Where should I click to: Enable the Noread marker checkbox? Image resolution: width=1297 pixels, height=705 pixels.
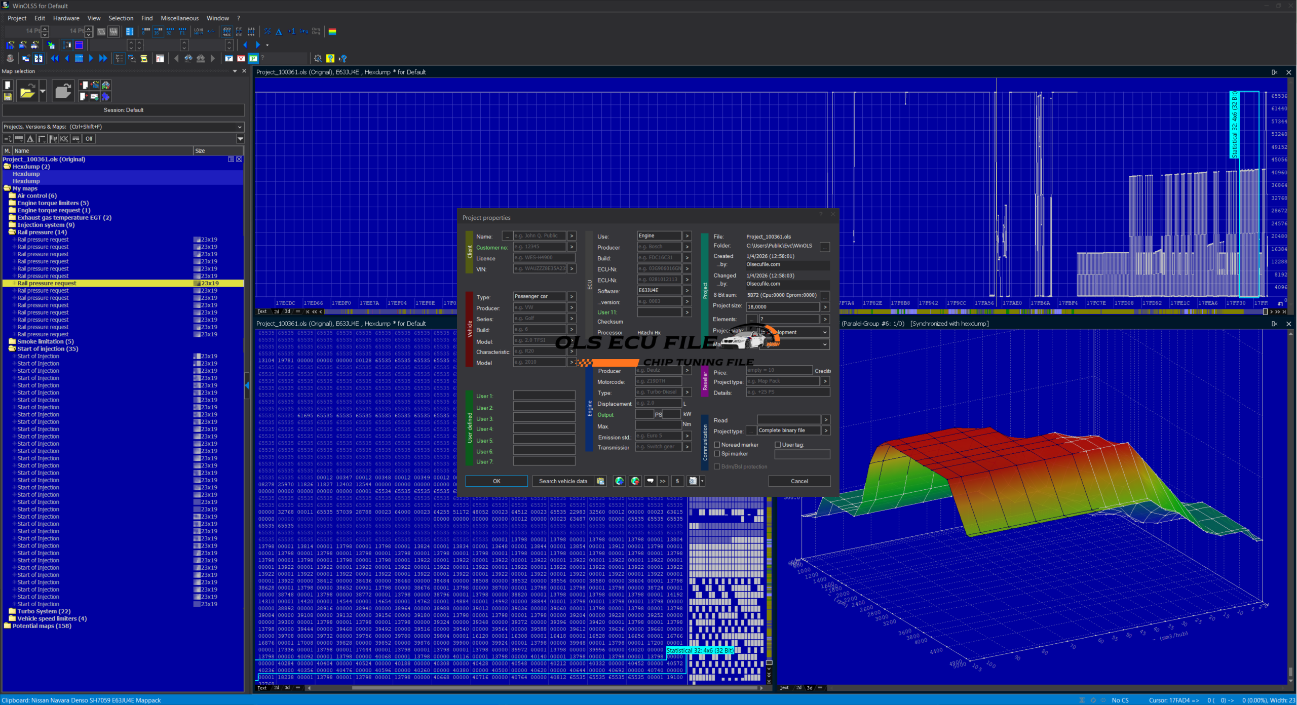[x=717, y=445]
